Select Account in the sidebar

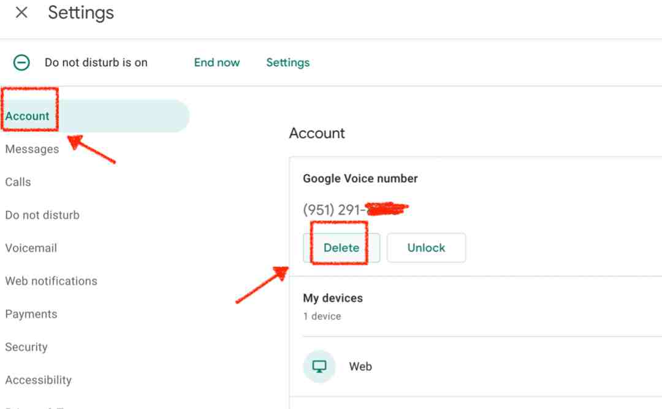[95, 116]
